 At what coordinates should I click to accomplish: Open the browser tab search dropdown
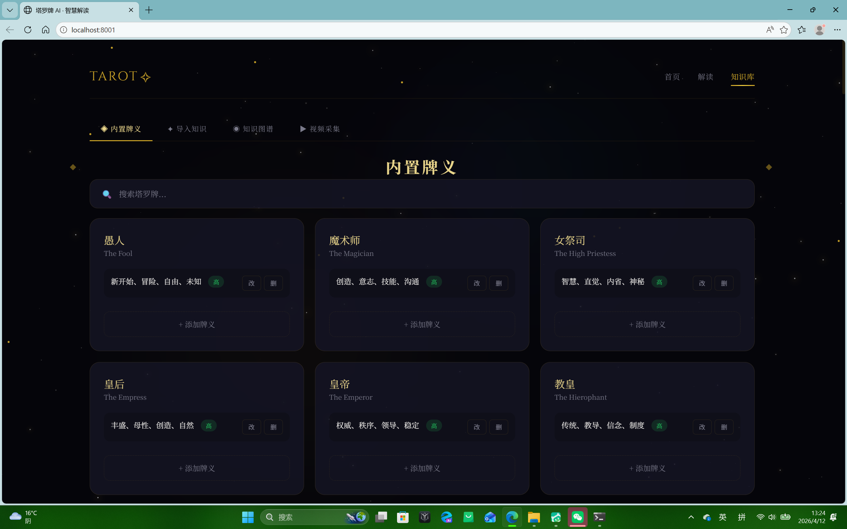[10, 10]
